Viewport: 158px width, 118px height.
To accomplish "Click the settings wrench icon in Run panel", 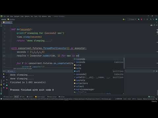I will pos(4,77).
